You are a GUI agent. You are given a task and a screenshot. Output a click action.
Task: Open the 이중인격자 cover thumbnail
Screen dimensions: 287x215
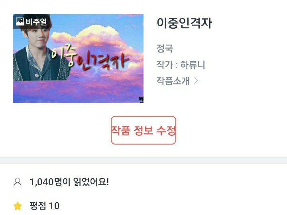coord(78,59)
